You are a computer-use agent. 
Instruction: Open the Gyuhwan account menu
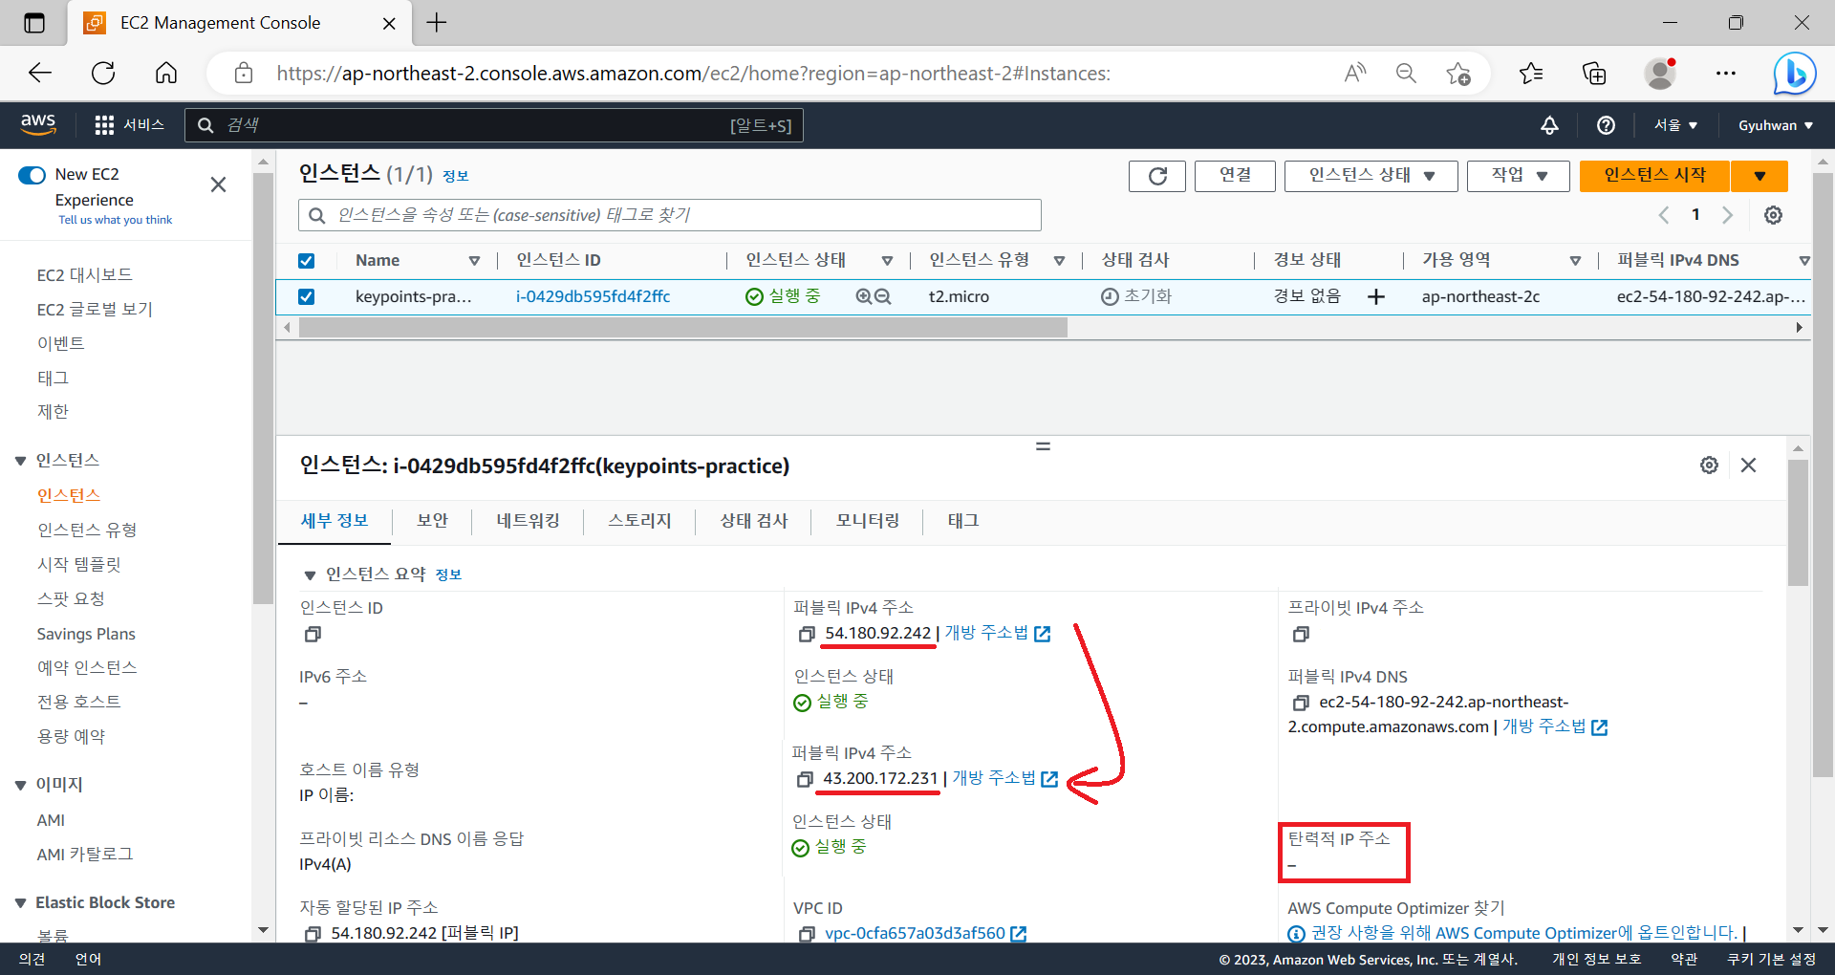coord(1776,125)
